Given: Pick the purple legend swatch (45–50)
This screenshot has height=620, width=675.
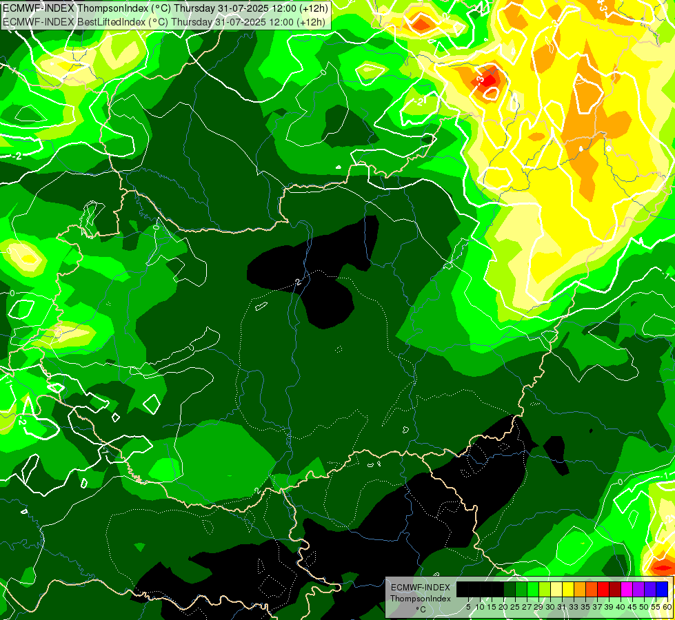Looking at the screenshot, I should pyautogui.click(x=638, y=589).
